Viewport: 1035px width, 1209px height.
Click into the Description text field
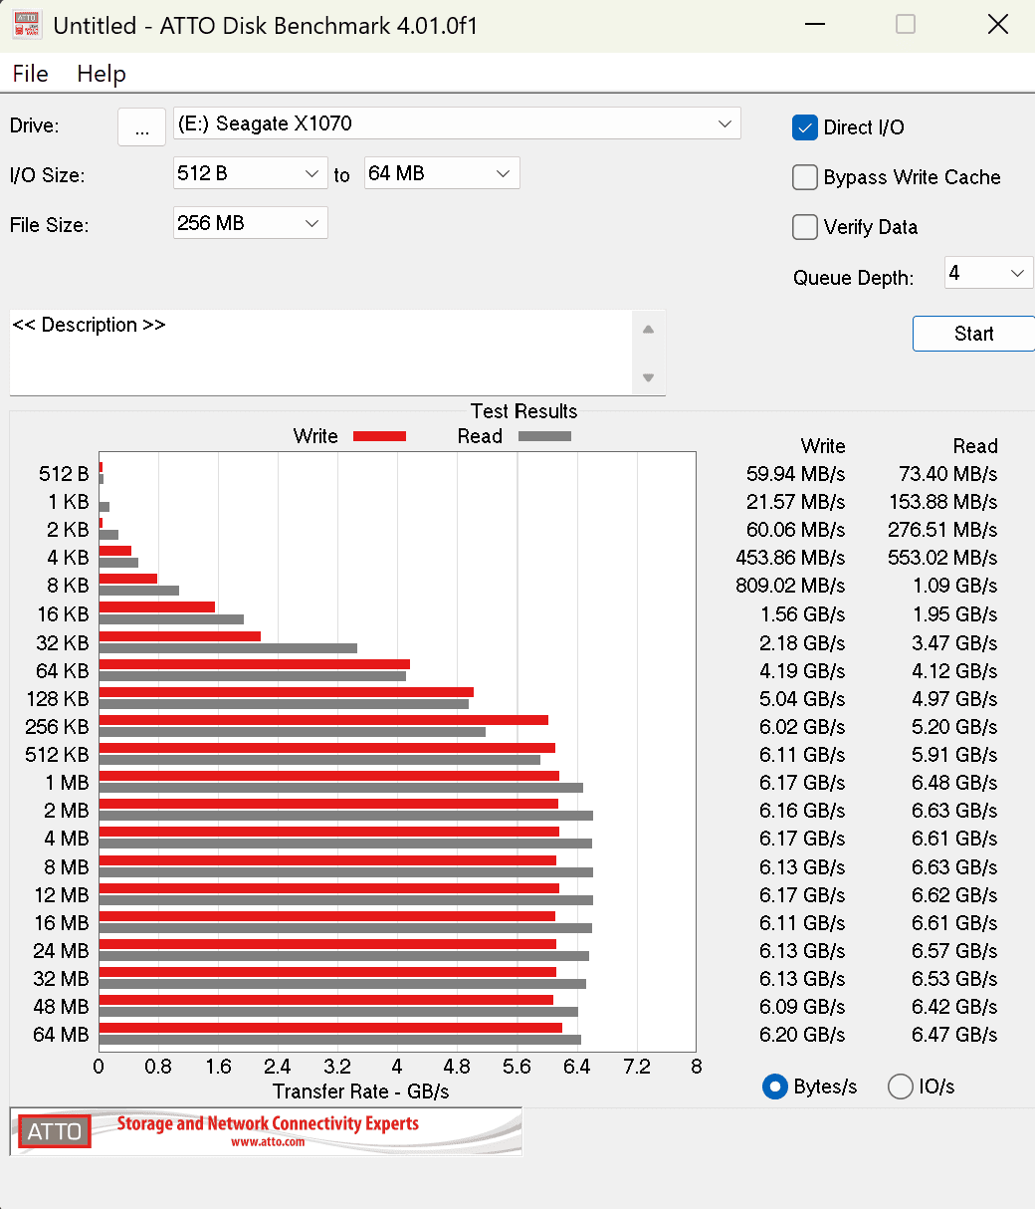click(x=320, y=352)
